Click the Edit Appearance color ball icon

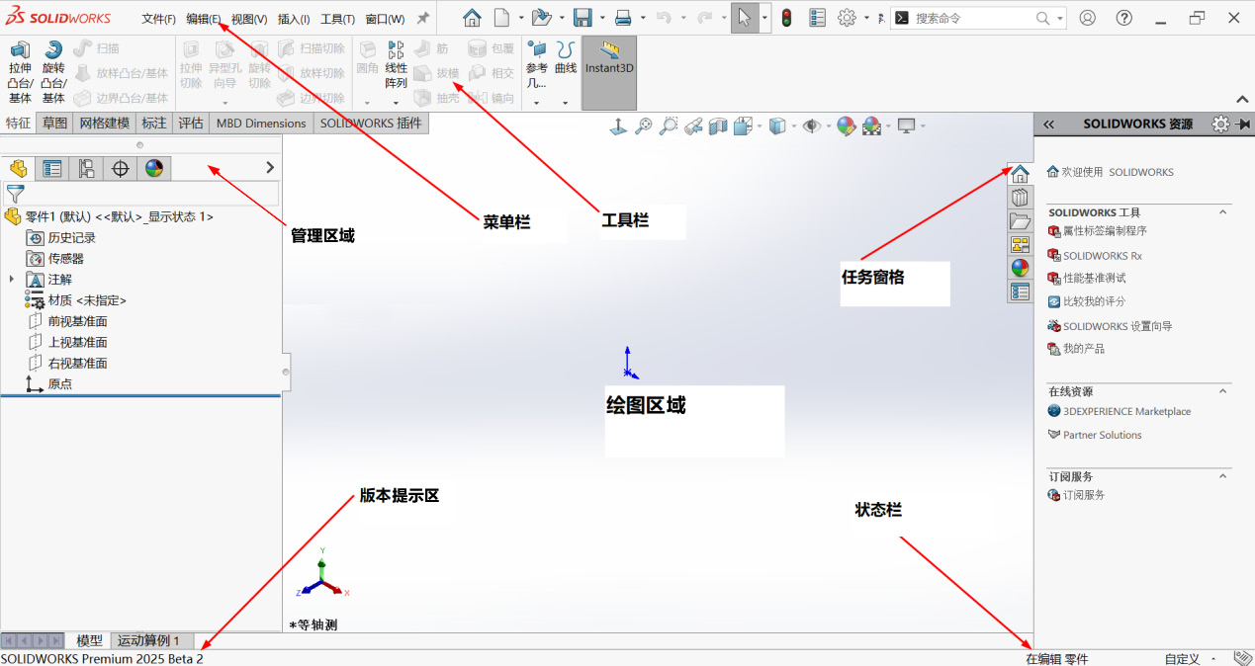tap(846, 125)
